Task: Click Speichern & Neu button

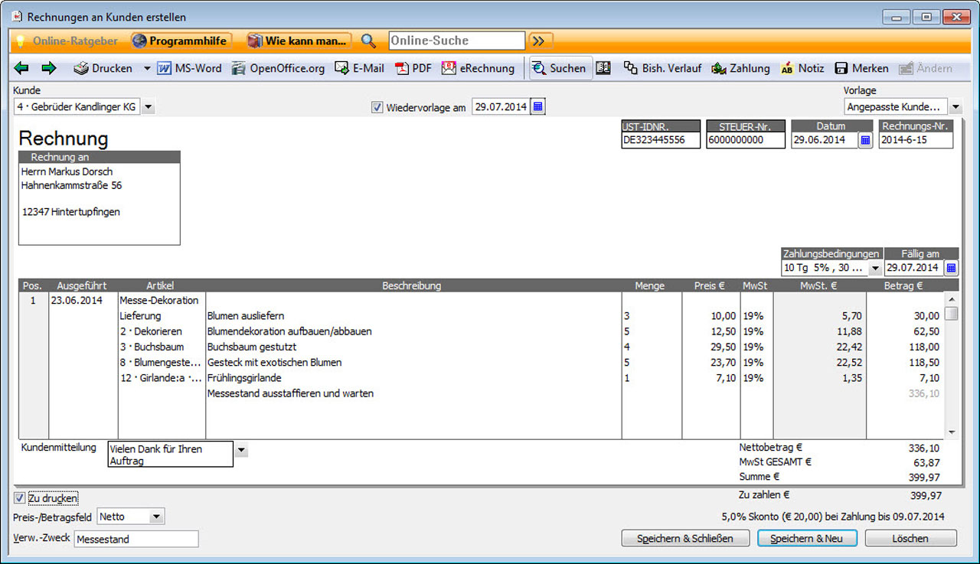Action: 806,538
